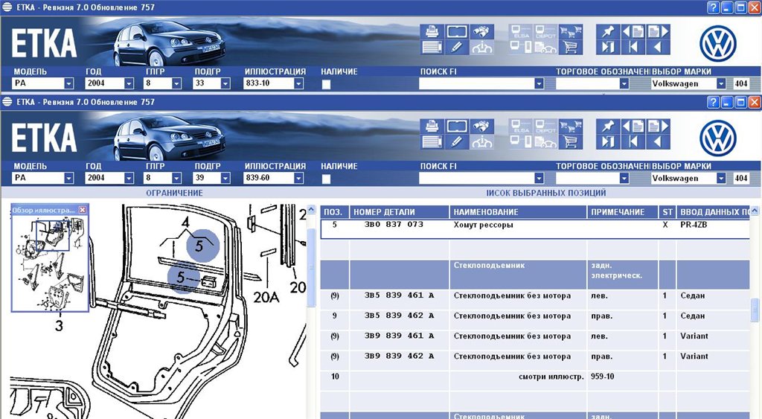Expand ПОИСК FI dropdown in 839-60 window

pos(539,179)
